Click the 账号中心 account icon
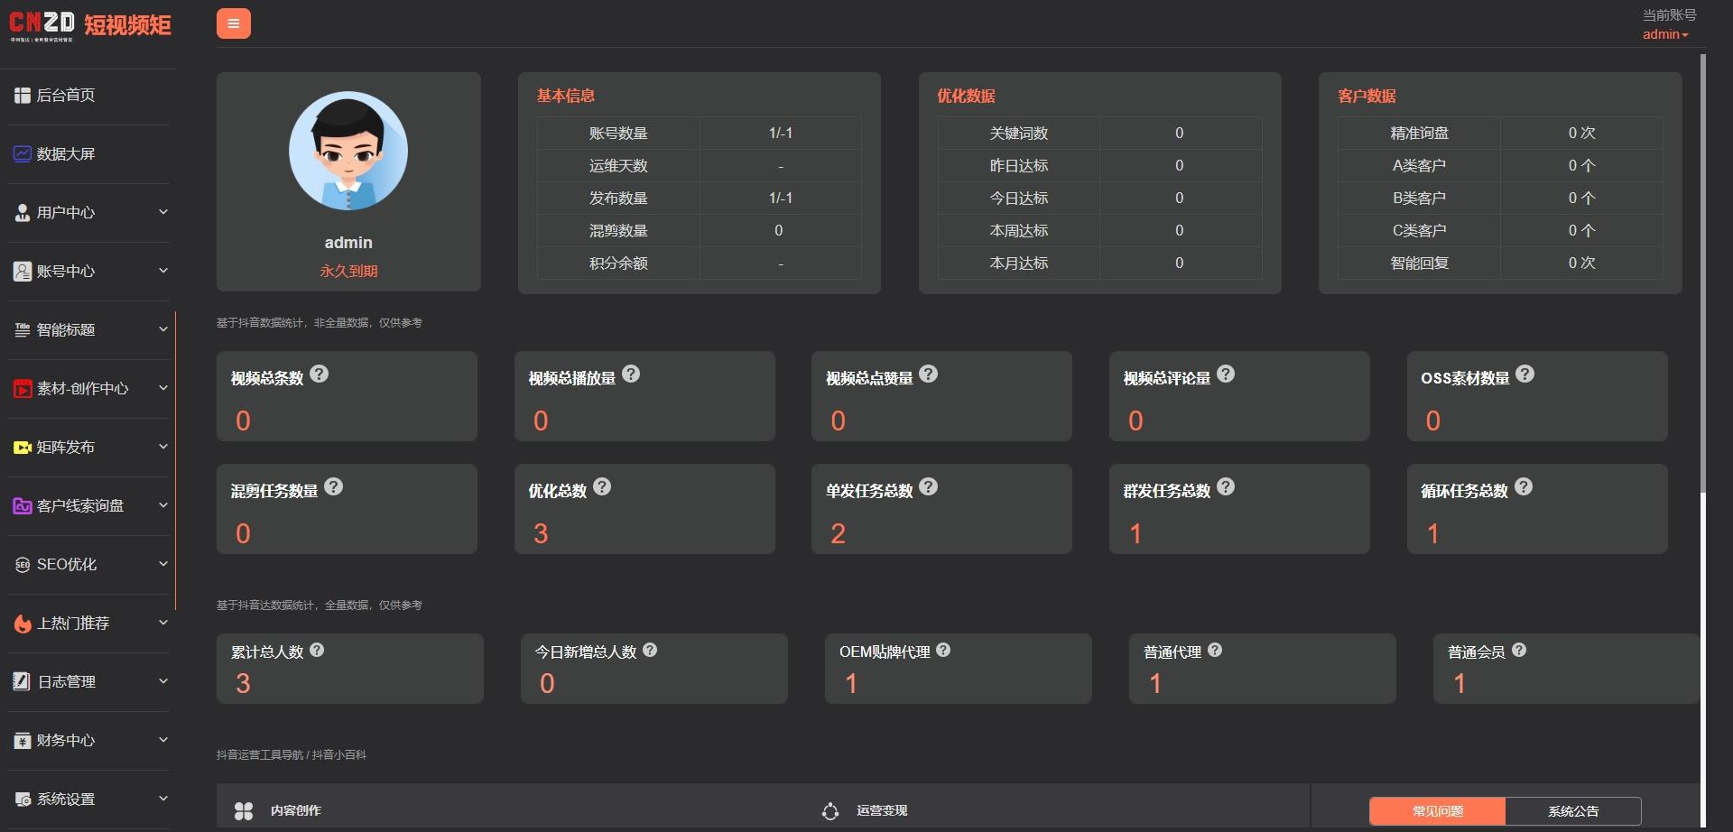This screenshot has height=832, width=1733. pyautogui.click(x=23, y=272)
